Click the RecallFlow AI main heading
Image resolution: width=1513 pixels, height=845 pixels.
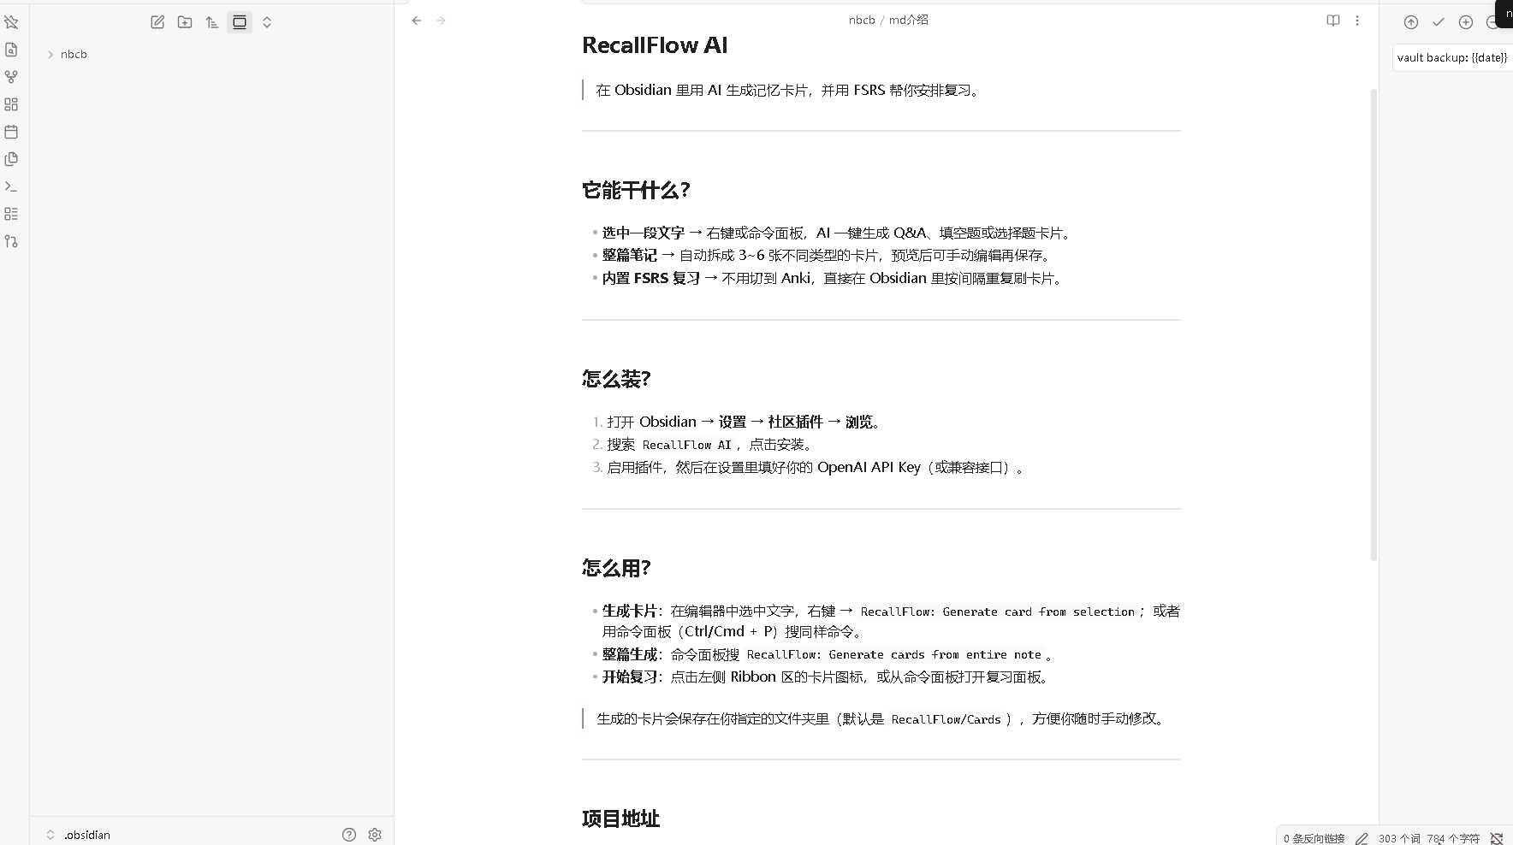coord(655,45)
